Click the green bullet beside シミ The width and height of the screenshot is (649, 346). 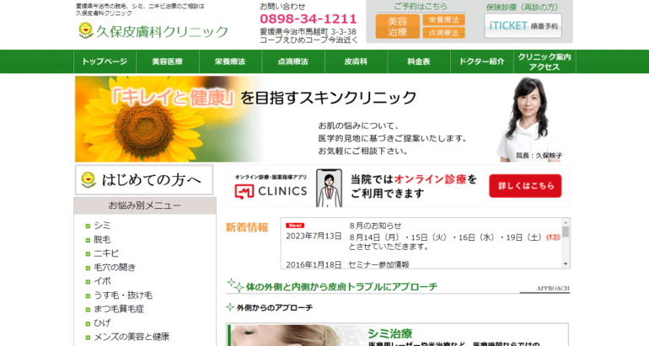[88, 226]
